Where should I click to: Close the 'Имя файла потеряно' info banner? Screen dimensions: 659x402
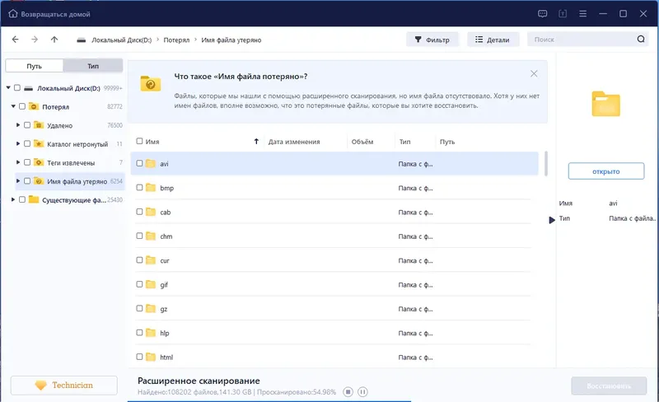(x=534, y=73)
